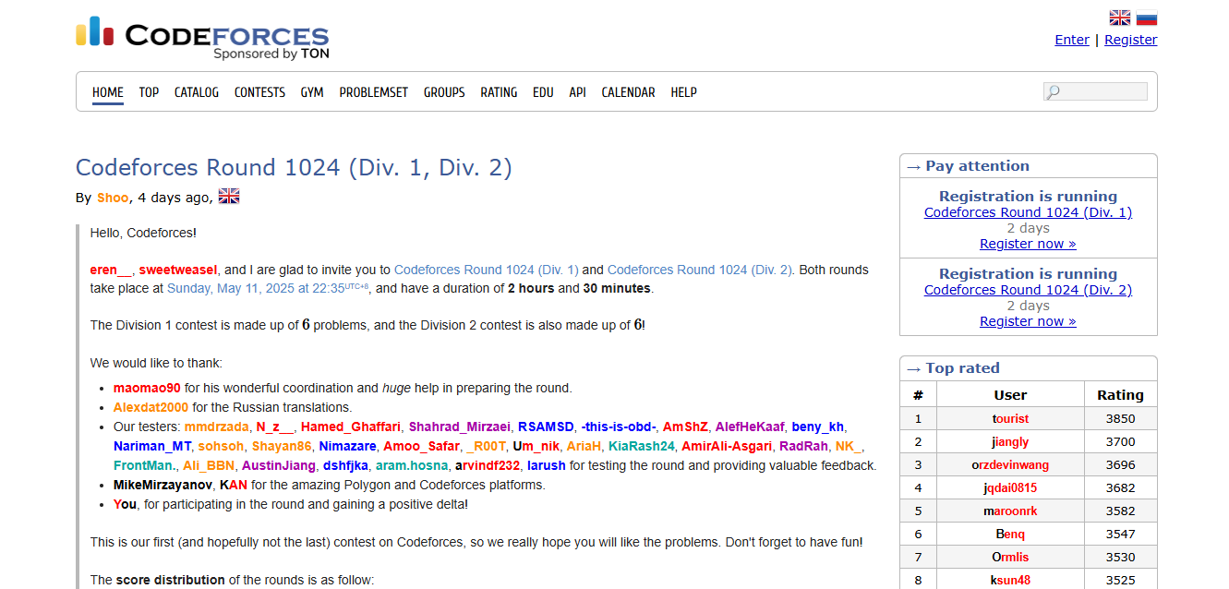Click the Rating column header
This screenshot has height=589, width=1229.
point(1120,395)
